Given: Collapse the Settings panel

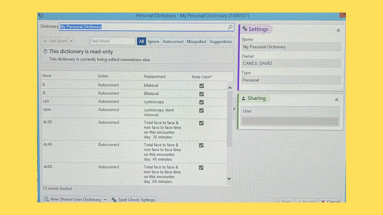Looking at the screenshot, I should tap(338, 30).
